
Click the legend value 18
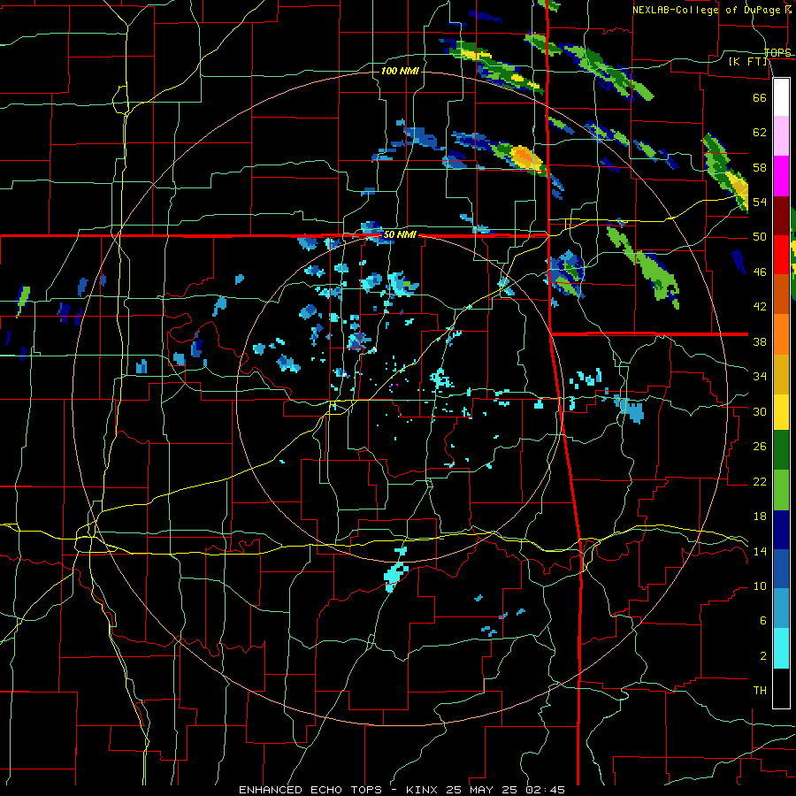coord(760,517)
